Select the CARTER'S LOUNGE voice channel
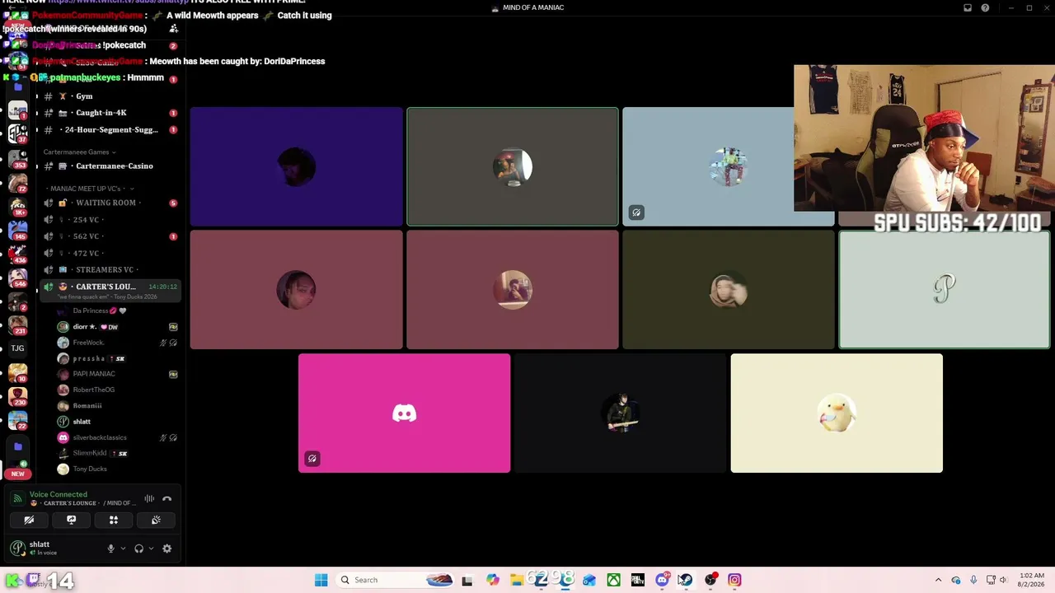Image resolution: width=1055 pixels, height=593 pixels. [109, 290]
